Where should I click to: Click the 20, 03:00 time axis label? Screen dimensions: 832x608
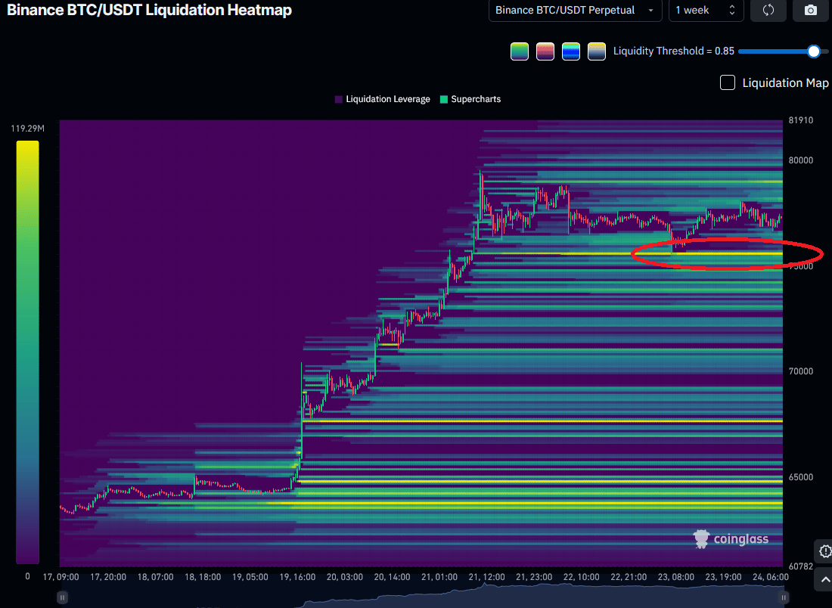(345, 577)
